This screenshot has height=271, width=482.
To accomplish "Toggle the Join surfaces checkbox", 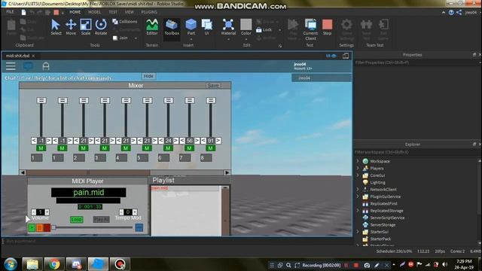I will [115, 38].
